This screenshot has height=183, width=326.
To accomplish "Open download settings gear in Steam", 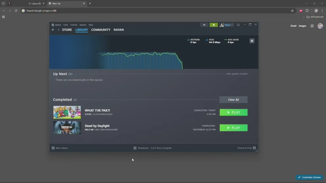I will coord(252,41).
